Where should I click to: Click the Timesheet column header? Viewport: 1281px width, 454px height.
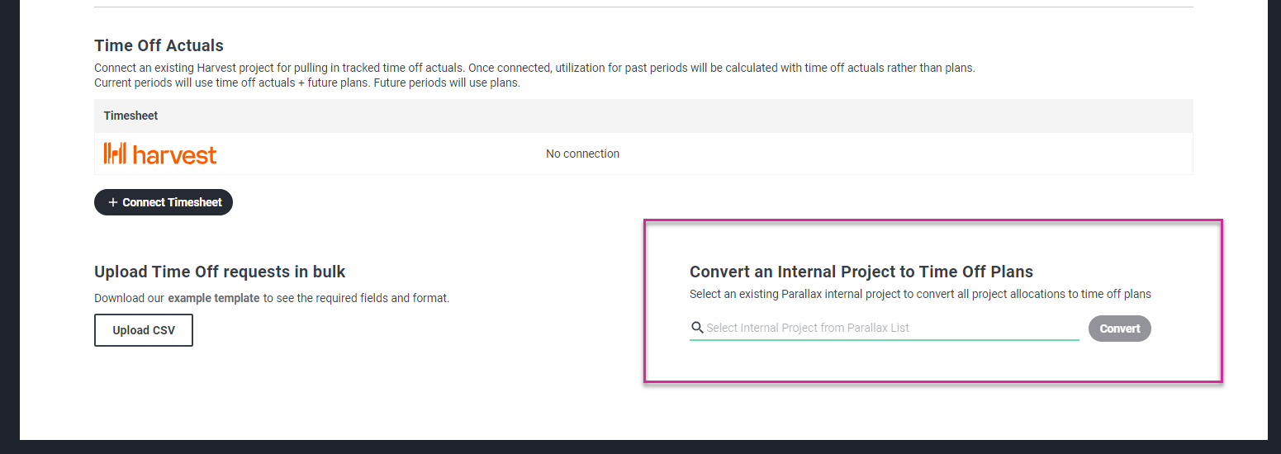(x=131, y=116)
